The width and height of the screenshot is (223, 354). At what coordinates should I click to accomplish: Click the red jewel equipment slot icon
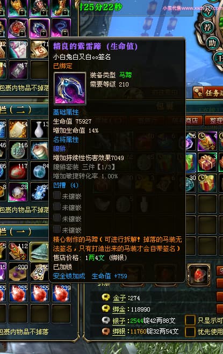[199, 273]
